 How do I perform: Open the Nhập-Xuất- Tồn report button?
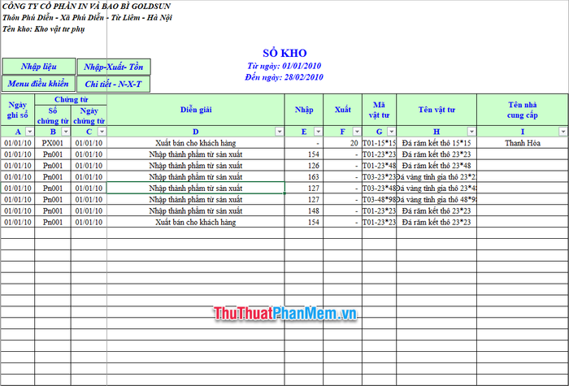pos(114,67)
